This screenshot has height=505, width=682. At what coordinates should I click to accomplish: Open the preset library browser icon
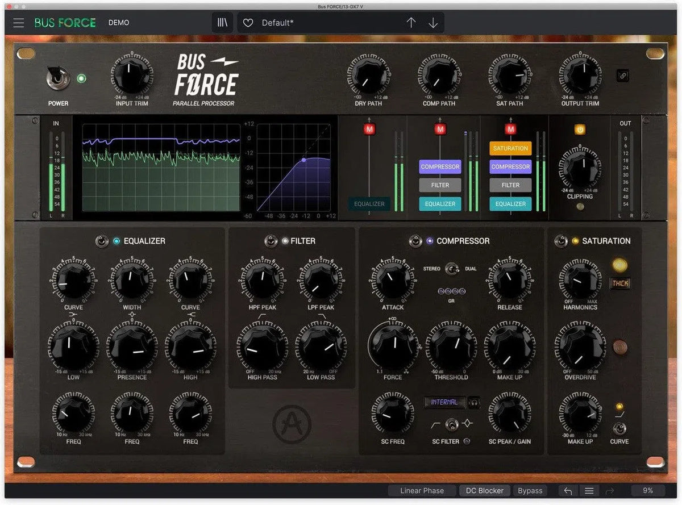pyautogui.click(x=221, y=22)
